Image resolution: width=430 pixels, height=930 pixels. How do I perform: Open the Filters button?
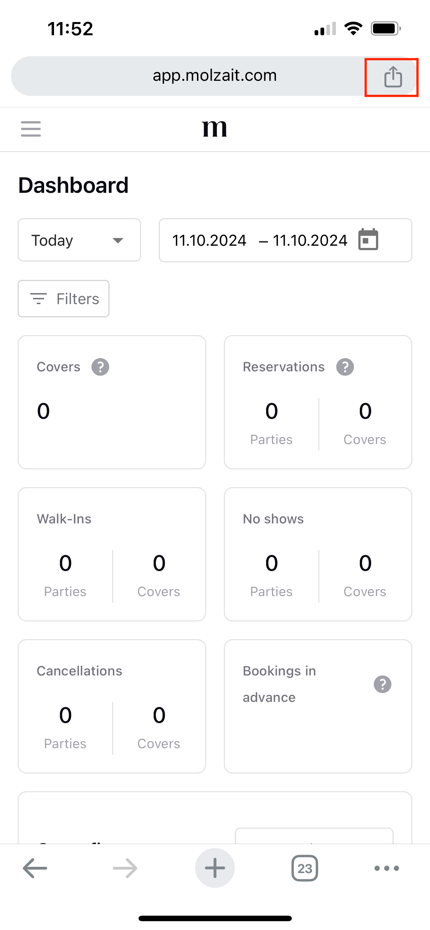coord(64,299)
